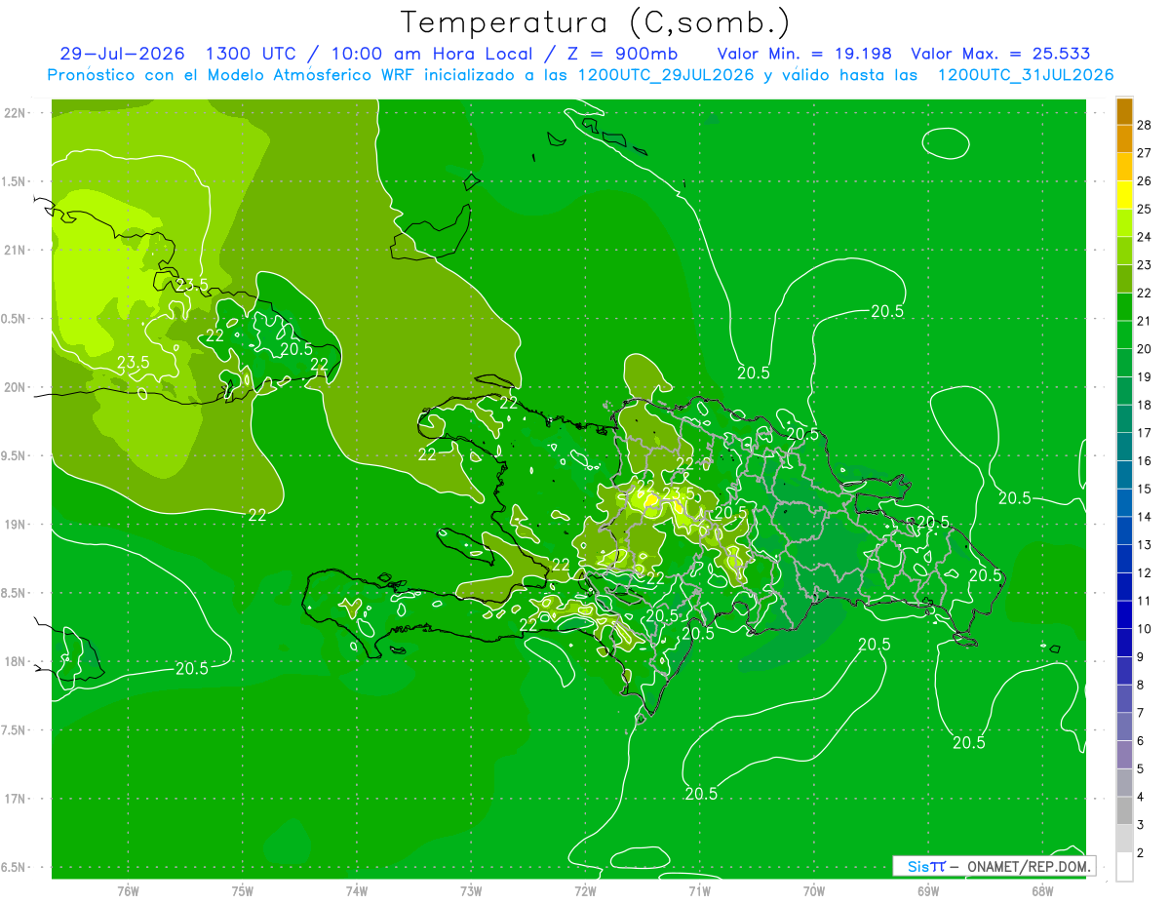1170x904 pixels.
Task: Click the "21N" latitude axis label
Action: pyautogui.click(x=16, y=251)
